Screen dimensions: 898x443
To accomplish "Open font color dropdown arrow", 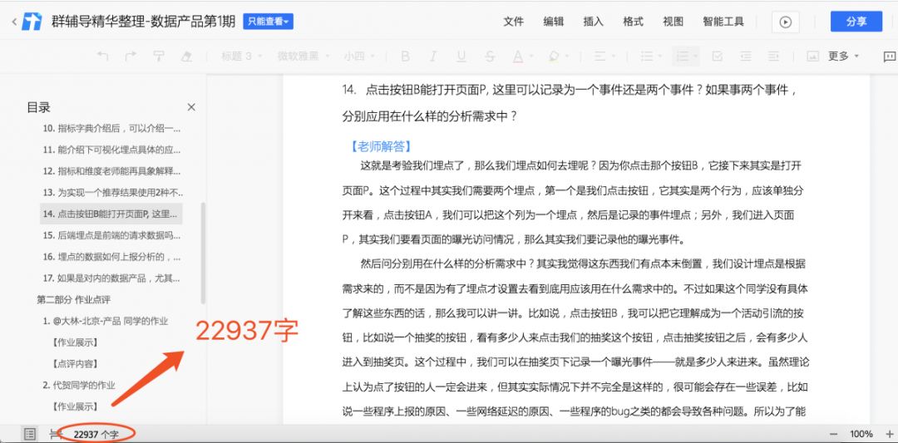I will pos(531,56).
